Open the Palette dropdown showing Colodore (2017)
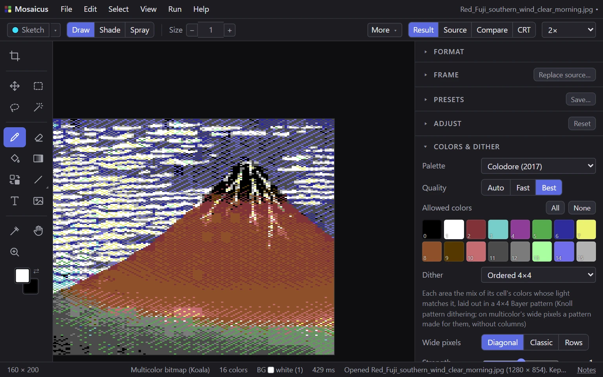The height and width of the screenshot is (377, 603). click(x=538, y=166)
